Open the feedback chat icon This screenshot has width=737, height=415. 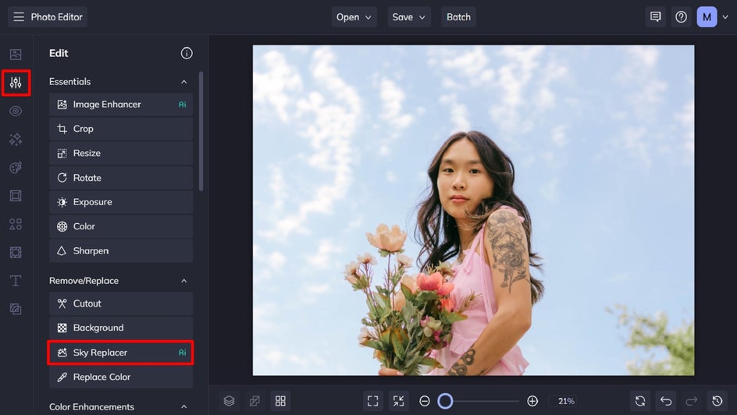(x=655, y=17)
